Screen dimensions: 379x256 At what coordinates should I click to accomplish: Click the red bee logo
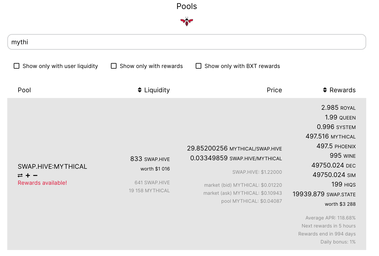pos(187,21)
